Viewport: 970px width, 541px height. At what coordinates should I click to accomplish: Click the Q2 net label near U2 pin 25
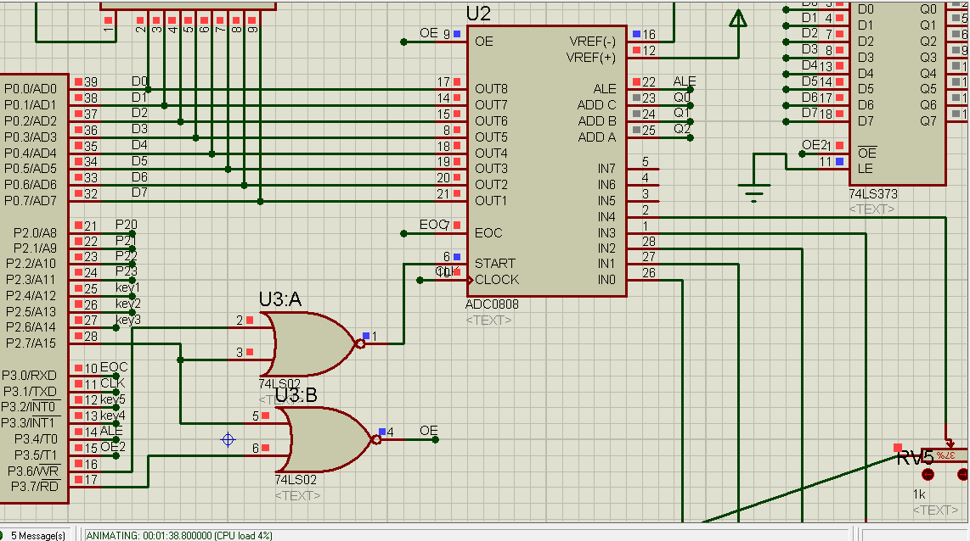click(682, 129)
